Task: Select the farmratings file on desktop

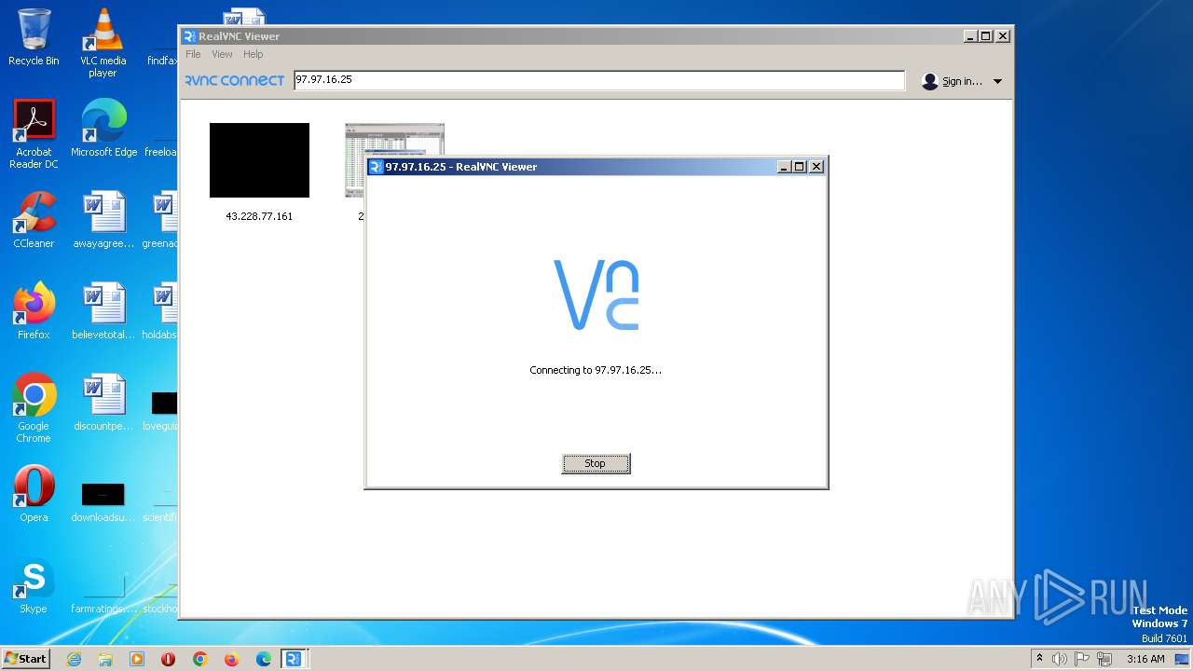Action: pyautogui.click(x=103, y=593)
